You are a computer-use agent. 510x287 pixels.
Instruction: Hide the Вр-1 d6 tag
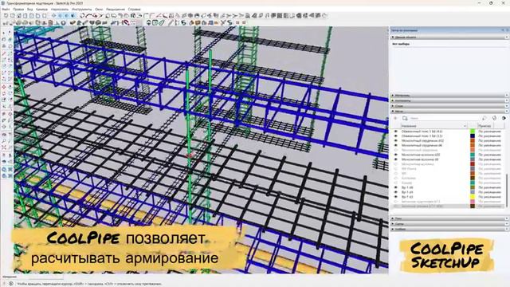(x=396, y=187)
